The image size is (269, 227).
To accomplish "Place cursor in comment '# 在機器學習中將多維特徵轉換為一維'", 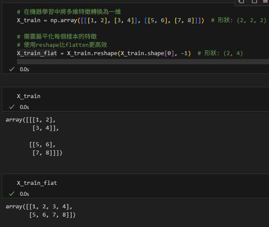I will (69, 12).
